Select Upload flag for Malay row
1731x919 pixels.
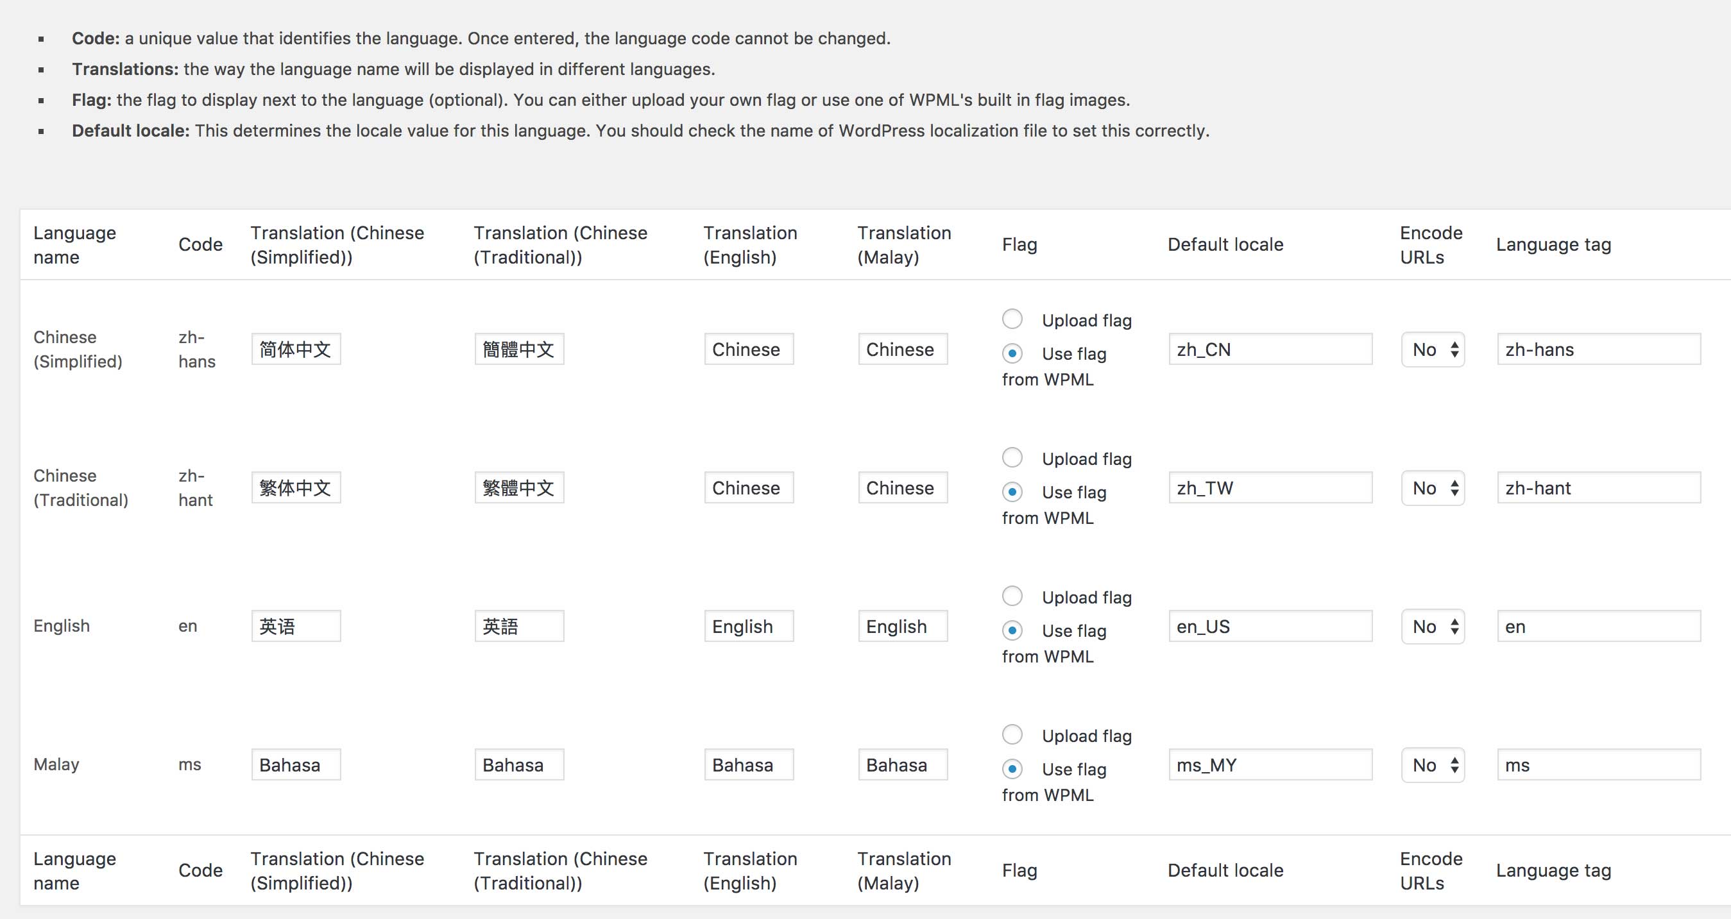click(1012, 734)
